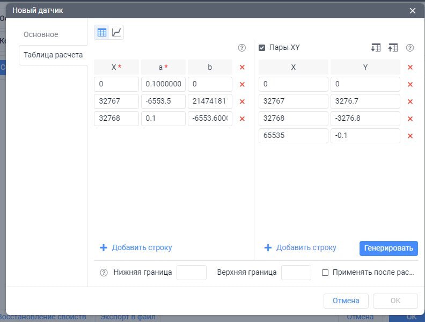Image resolution: width=425 pixels, height=322 pixels.
Task: Add row to X a b table
Action: tap(136, 247)
